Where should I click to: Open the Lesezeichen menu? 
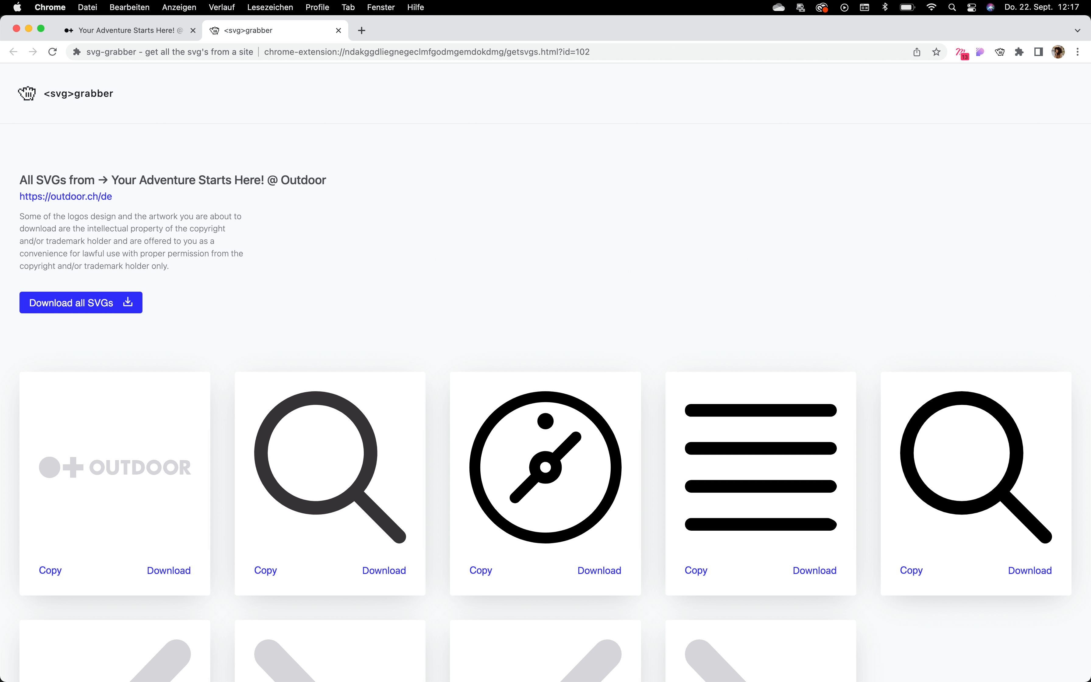click(x=270, y=7)
